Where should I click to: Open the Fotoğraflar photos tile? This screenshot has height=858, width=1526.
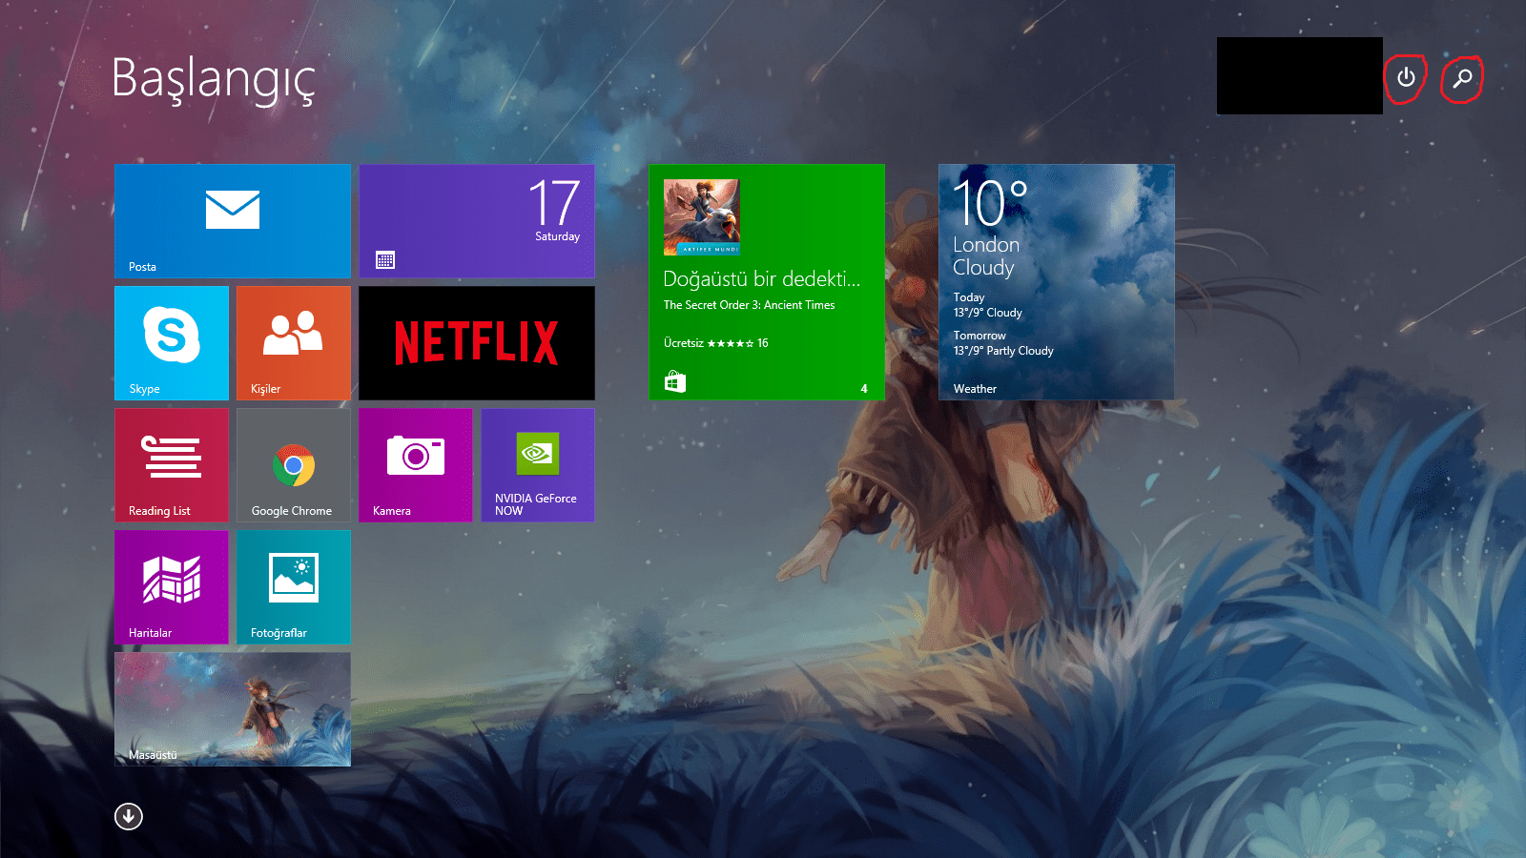[x=294, y=587]
